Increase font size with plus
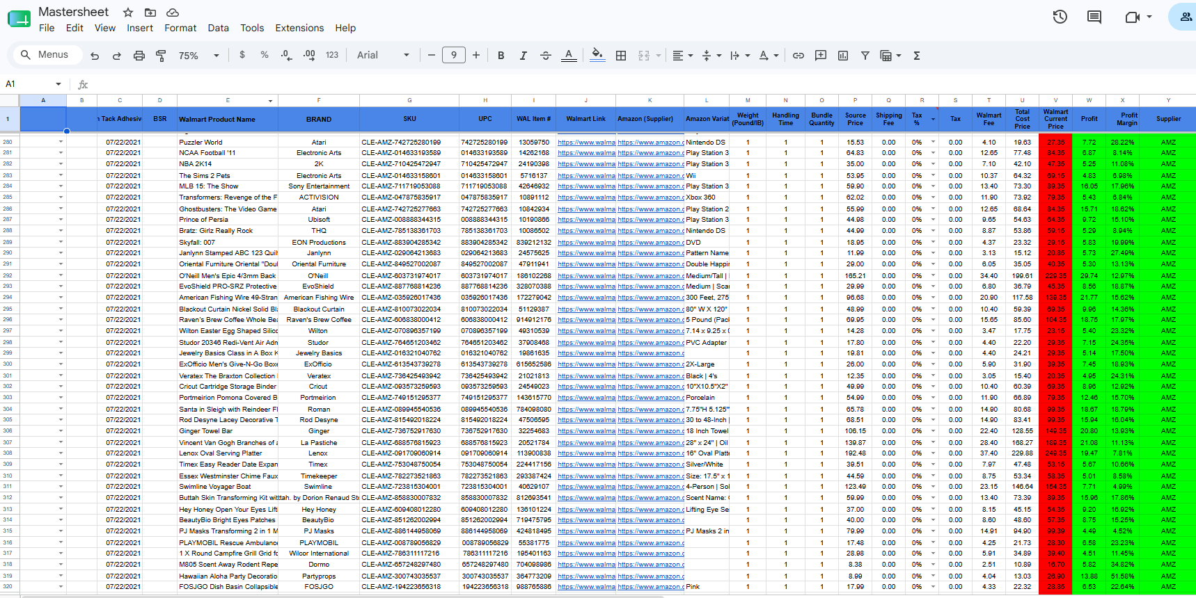The height and width of the screenshot is (598, 1196). pos(476,55)
